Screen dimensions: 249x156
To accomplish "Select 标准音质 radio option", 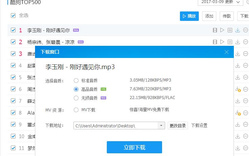I will [x=76, y=81].
